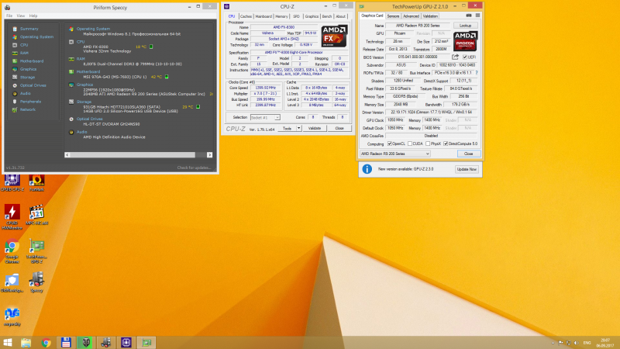620x349 pixels.
Task: Click the Lookup button in GPU-Z
Action: (x=466, y=26)
